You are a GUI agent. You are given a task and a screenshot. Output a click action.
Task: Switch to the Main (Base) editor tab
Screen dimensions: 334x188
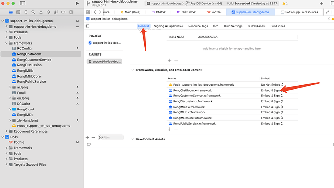coord(130,12)
